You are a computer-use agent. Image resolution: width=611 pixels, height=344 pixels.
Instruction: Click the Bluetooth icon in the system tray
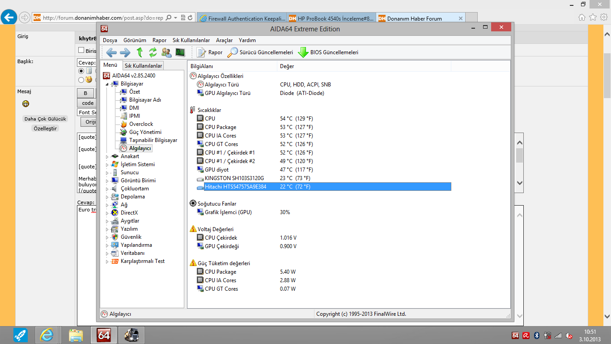(x=536, y=335)
